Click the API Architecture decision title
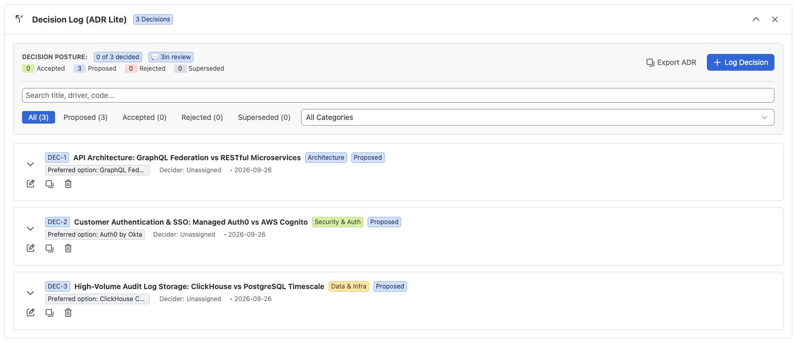The height and width of the screenshot is (343, 796). pyautogui.click(x=187, y=158)
